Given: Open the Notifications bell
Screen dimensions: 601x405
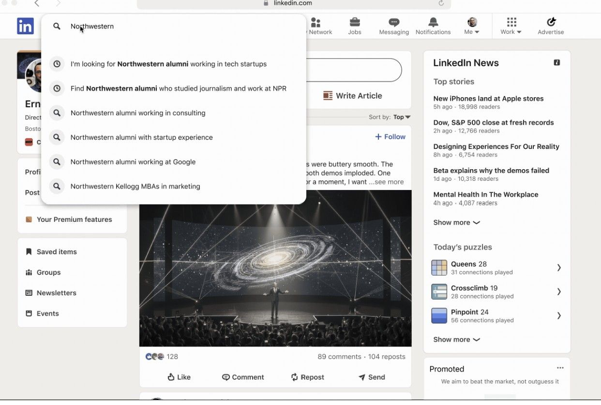Looking at the screenshot, I should 433,23.
